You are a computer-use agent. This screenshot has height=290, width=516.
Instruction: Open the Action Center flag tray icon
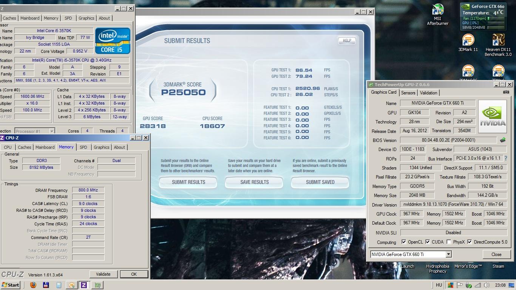(x=460, y=285)
